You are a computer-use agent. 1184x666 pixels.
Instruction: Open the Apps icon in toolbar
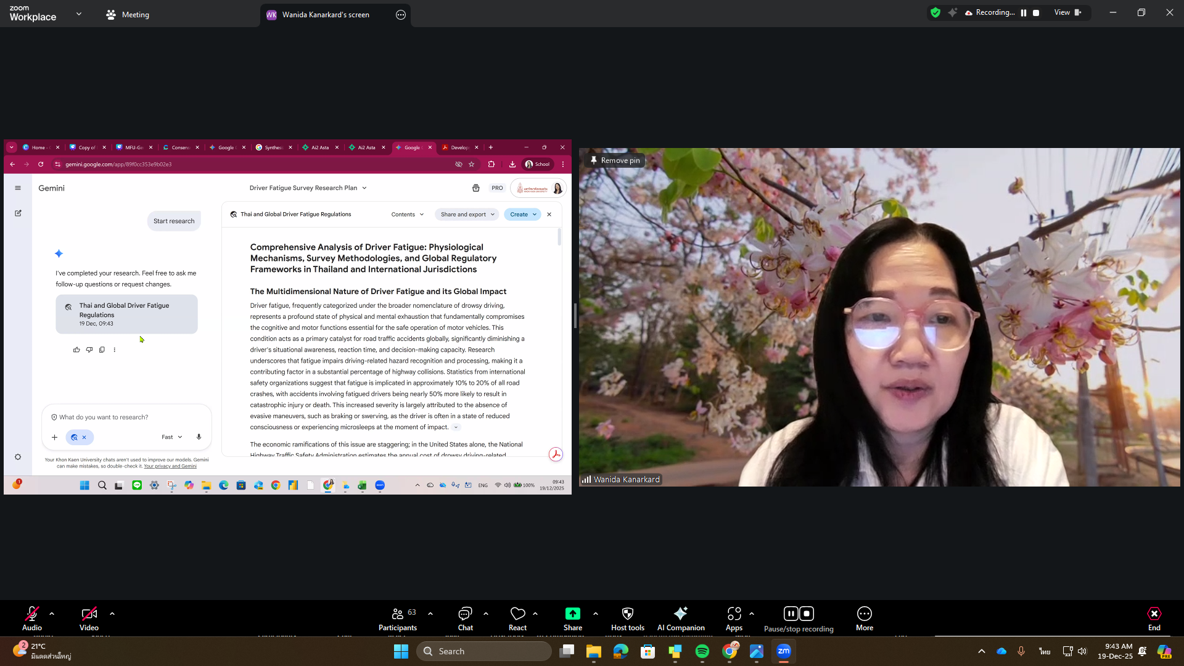pos(734,614)
